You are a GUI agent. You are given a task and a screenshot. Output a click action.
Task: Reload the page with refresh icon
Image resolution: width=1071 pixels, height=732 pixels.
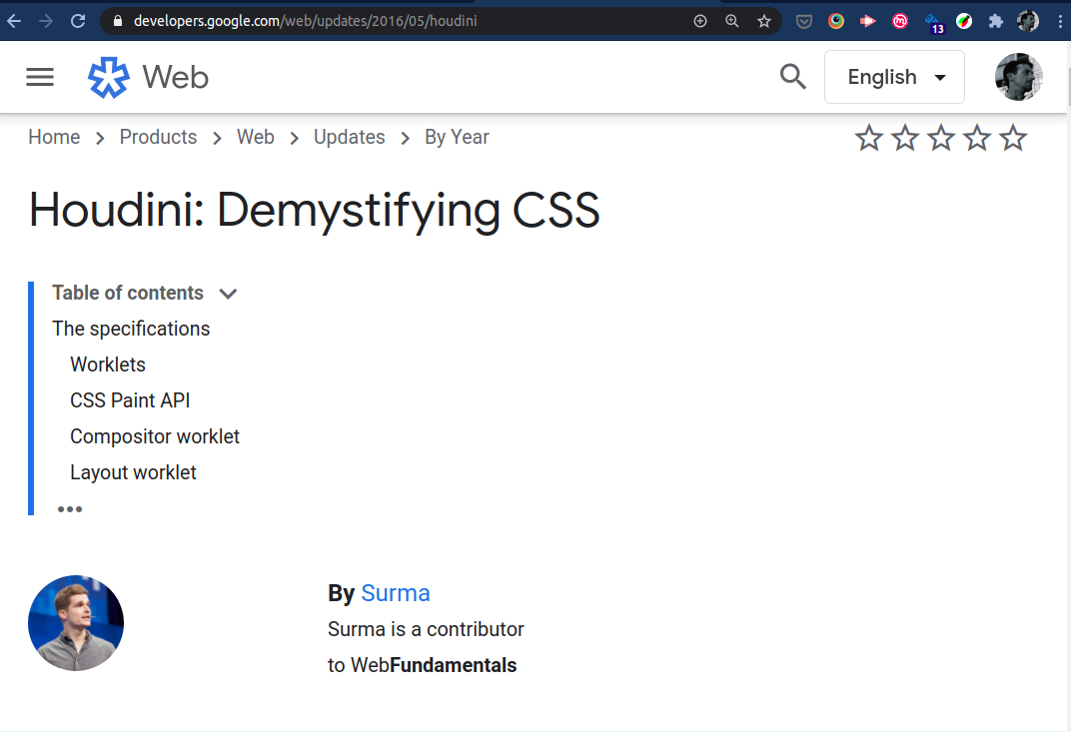78,21
